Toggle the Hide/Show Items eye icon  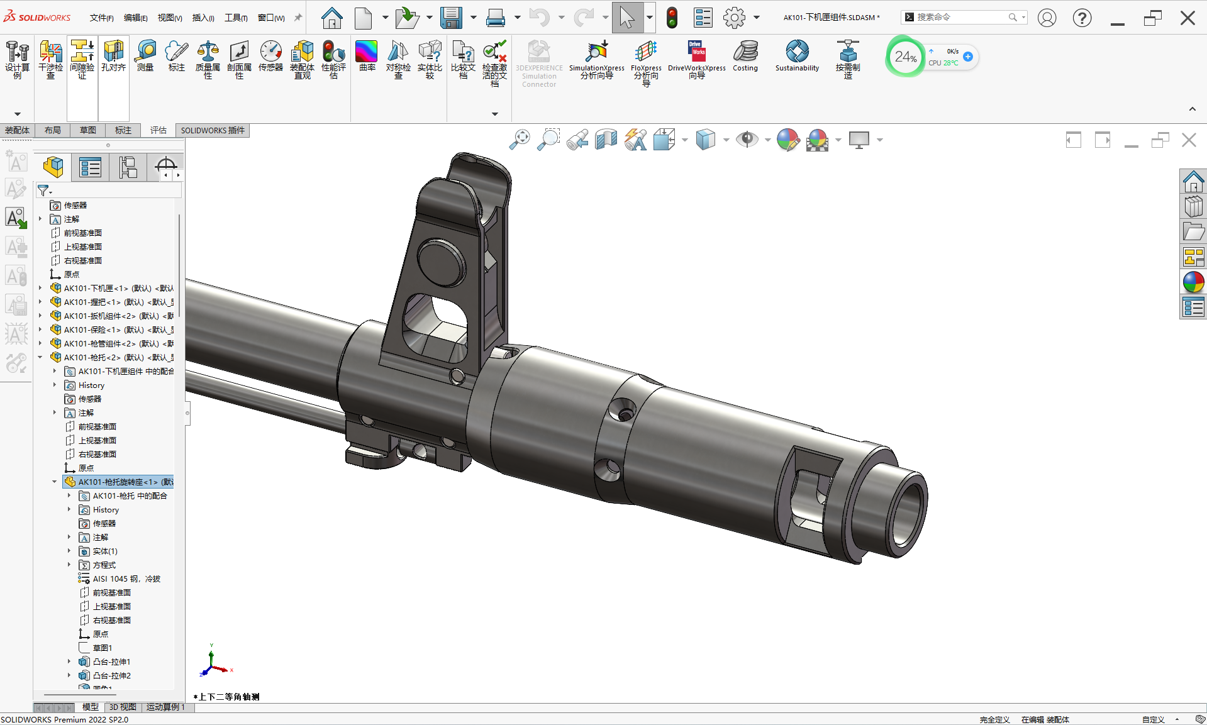(747, 140)
